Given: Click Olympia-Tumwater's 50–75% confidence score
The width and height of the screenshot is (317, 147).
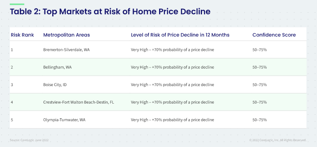Looking at the screenshot, I should click(260, 120).
